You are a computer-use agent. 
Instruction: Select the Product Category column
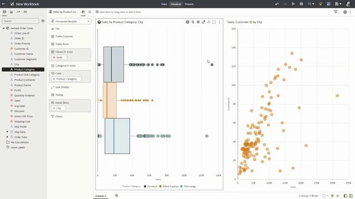click(23, 70)
